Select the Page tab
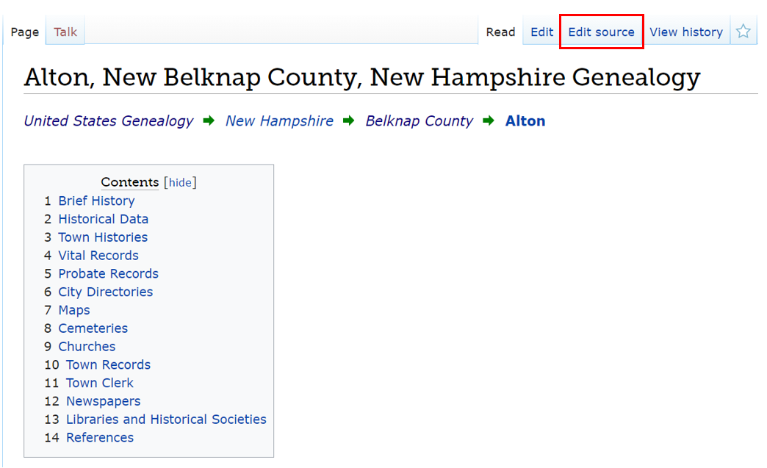This screenshot has width=767, height=468. pos(24,32)
